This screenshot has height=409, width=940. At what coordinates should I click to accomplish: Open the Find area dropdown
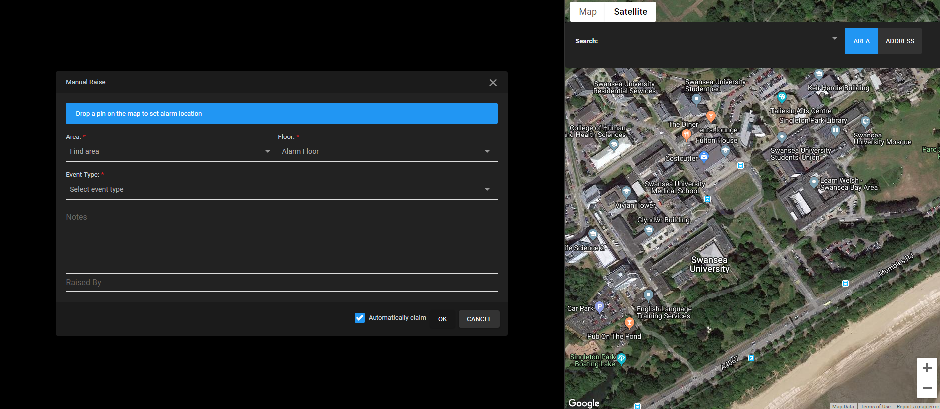coord(170,151)
